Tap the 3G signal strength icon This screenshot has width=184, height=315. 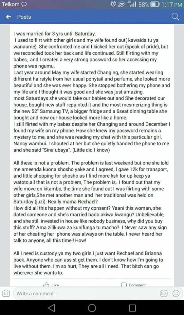[x=131, y=4]
